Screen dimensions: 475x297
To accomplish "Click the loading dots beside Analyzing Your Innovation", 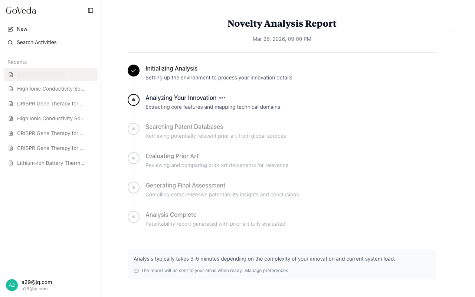I will point(222,98).
